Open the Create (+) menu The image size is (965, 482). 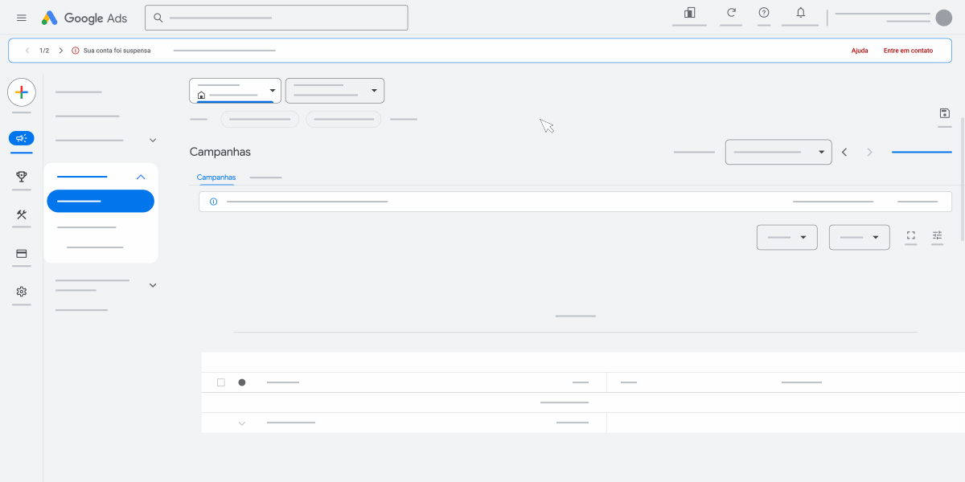21,92
